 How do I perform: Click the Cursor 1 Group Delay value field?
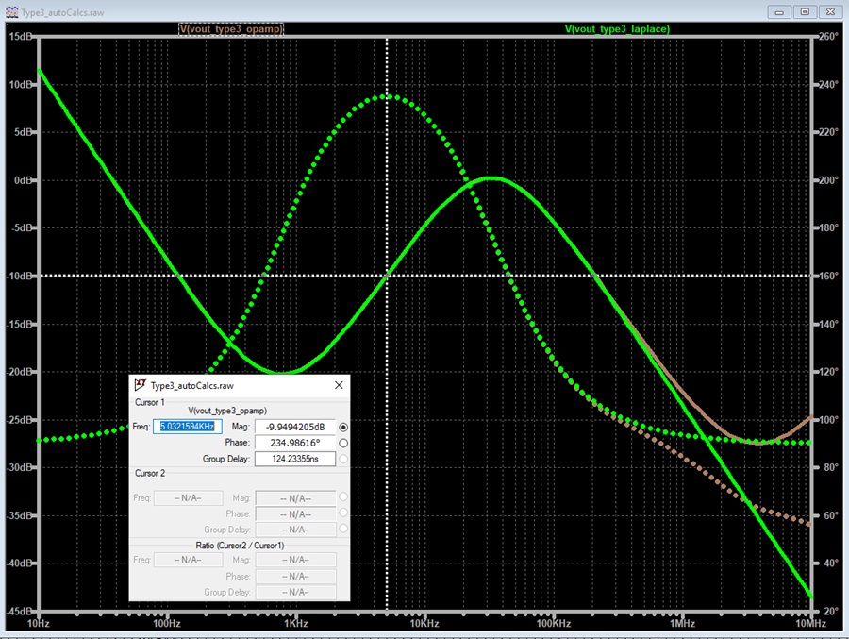(295, 459)
